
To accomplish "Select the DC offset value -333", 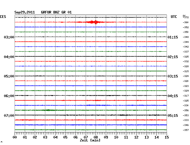I will pyautogui.click(x=186, y=120).
